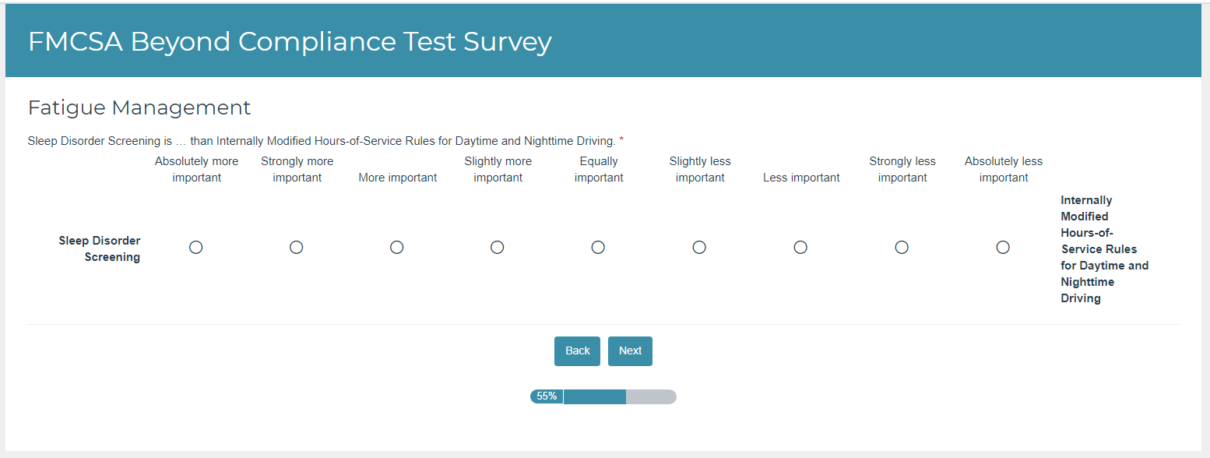Image resolution: width=1210 pixels, height=458 pixels.
Task: Mark the "More important" radio button
Action: (x=397, y=247)
